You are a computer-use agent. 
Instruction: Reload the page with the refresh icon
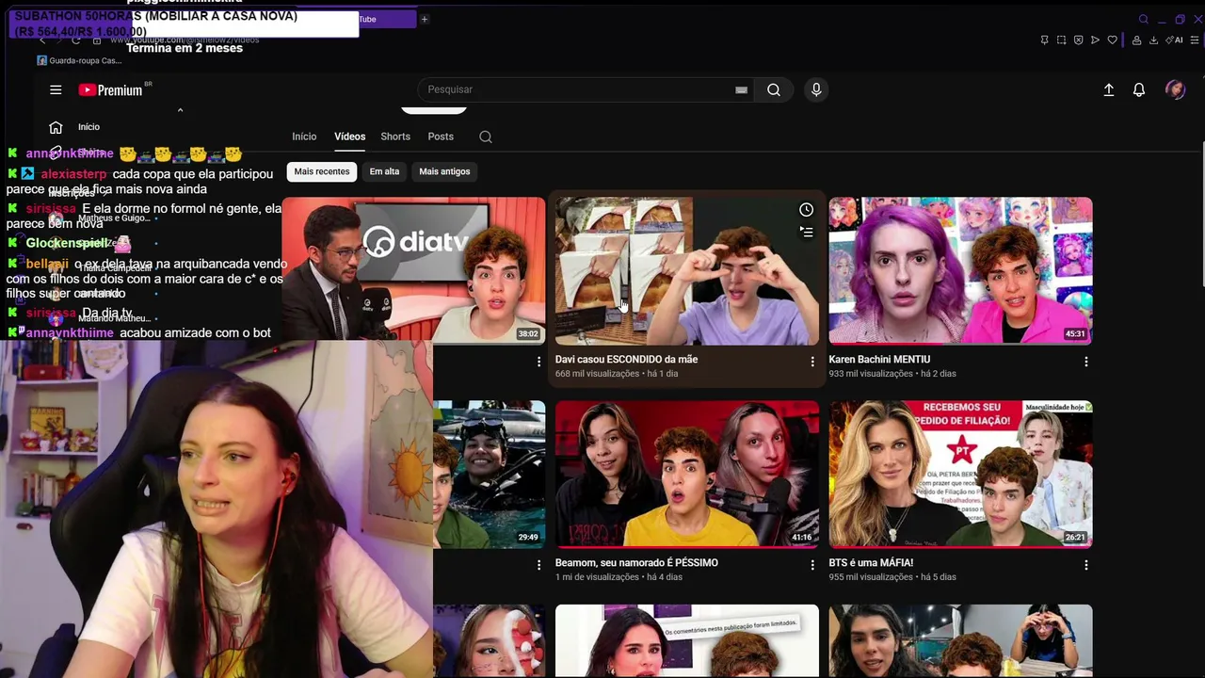76,40
